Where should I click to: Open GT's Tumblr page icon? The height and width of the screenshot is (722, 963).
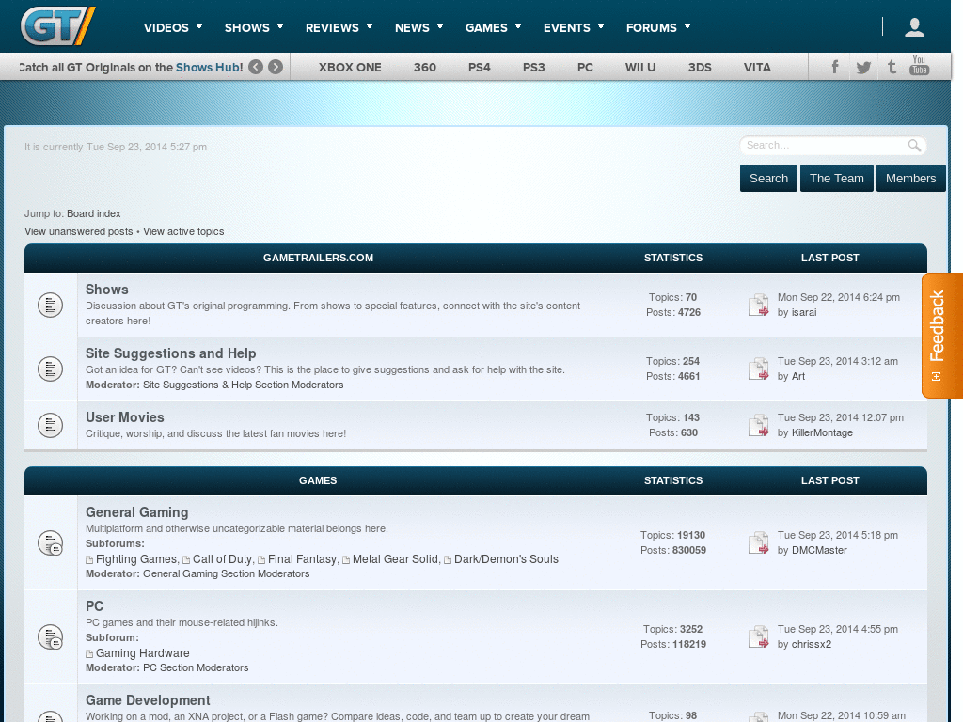pyautogui.click(x=892, y=67)
